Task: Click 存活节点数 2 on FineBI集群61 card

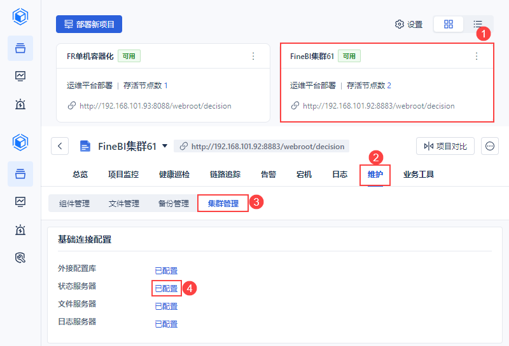Action: tap(369, 86)
